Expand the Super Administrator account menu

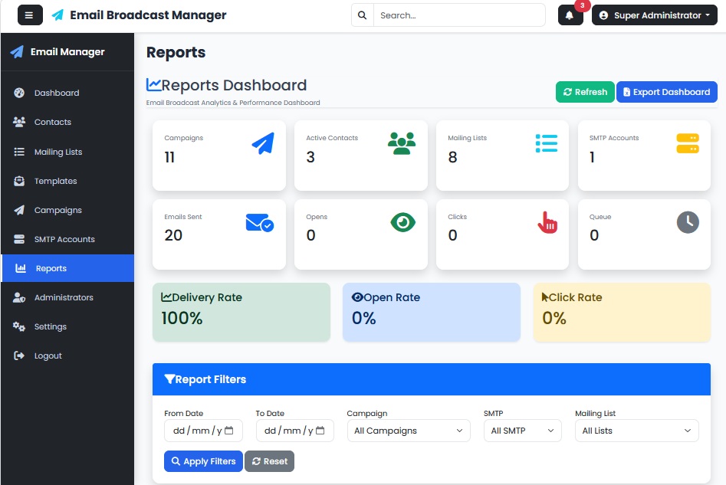click(x=654, y=15)
